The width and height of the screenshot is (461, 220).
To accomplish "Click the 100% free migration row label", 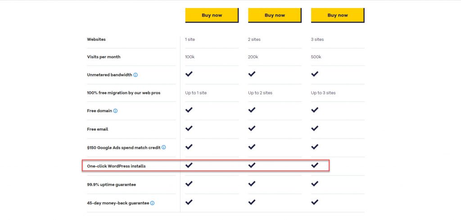I will pyautogui.click(x=124, y=93).
